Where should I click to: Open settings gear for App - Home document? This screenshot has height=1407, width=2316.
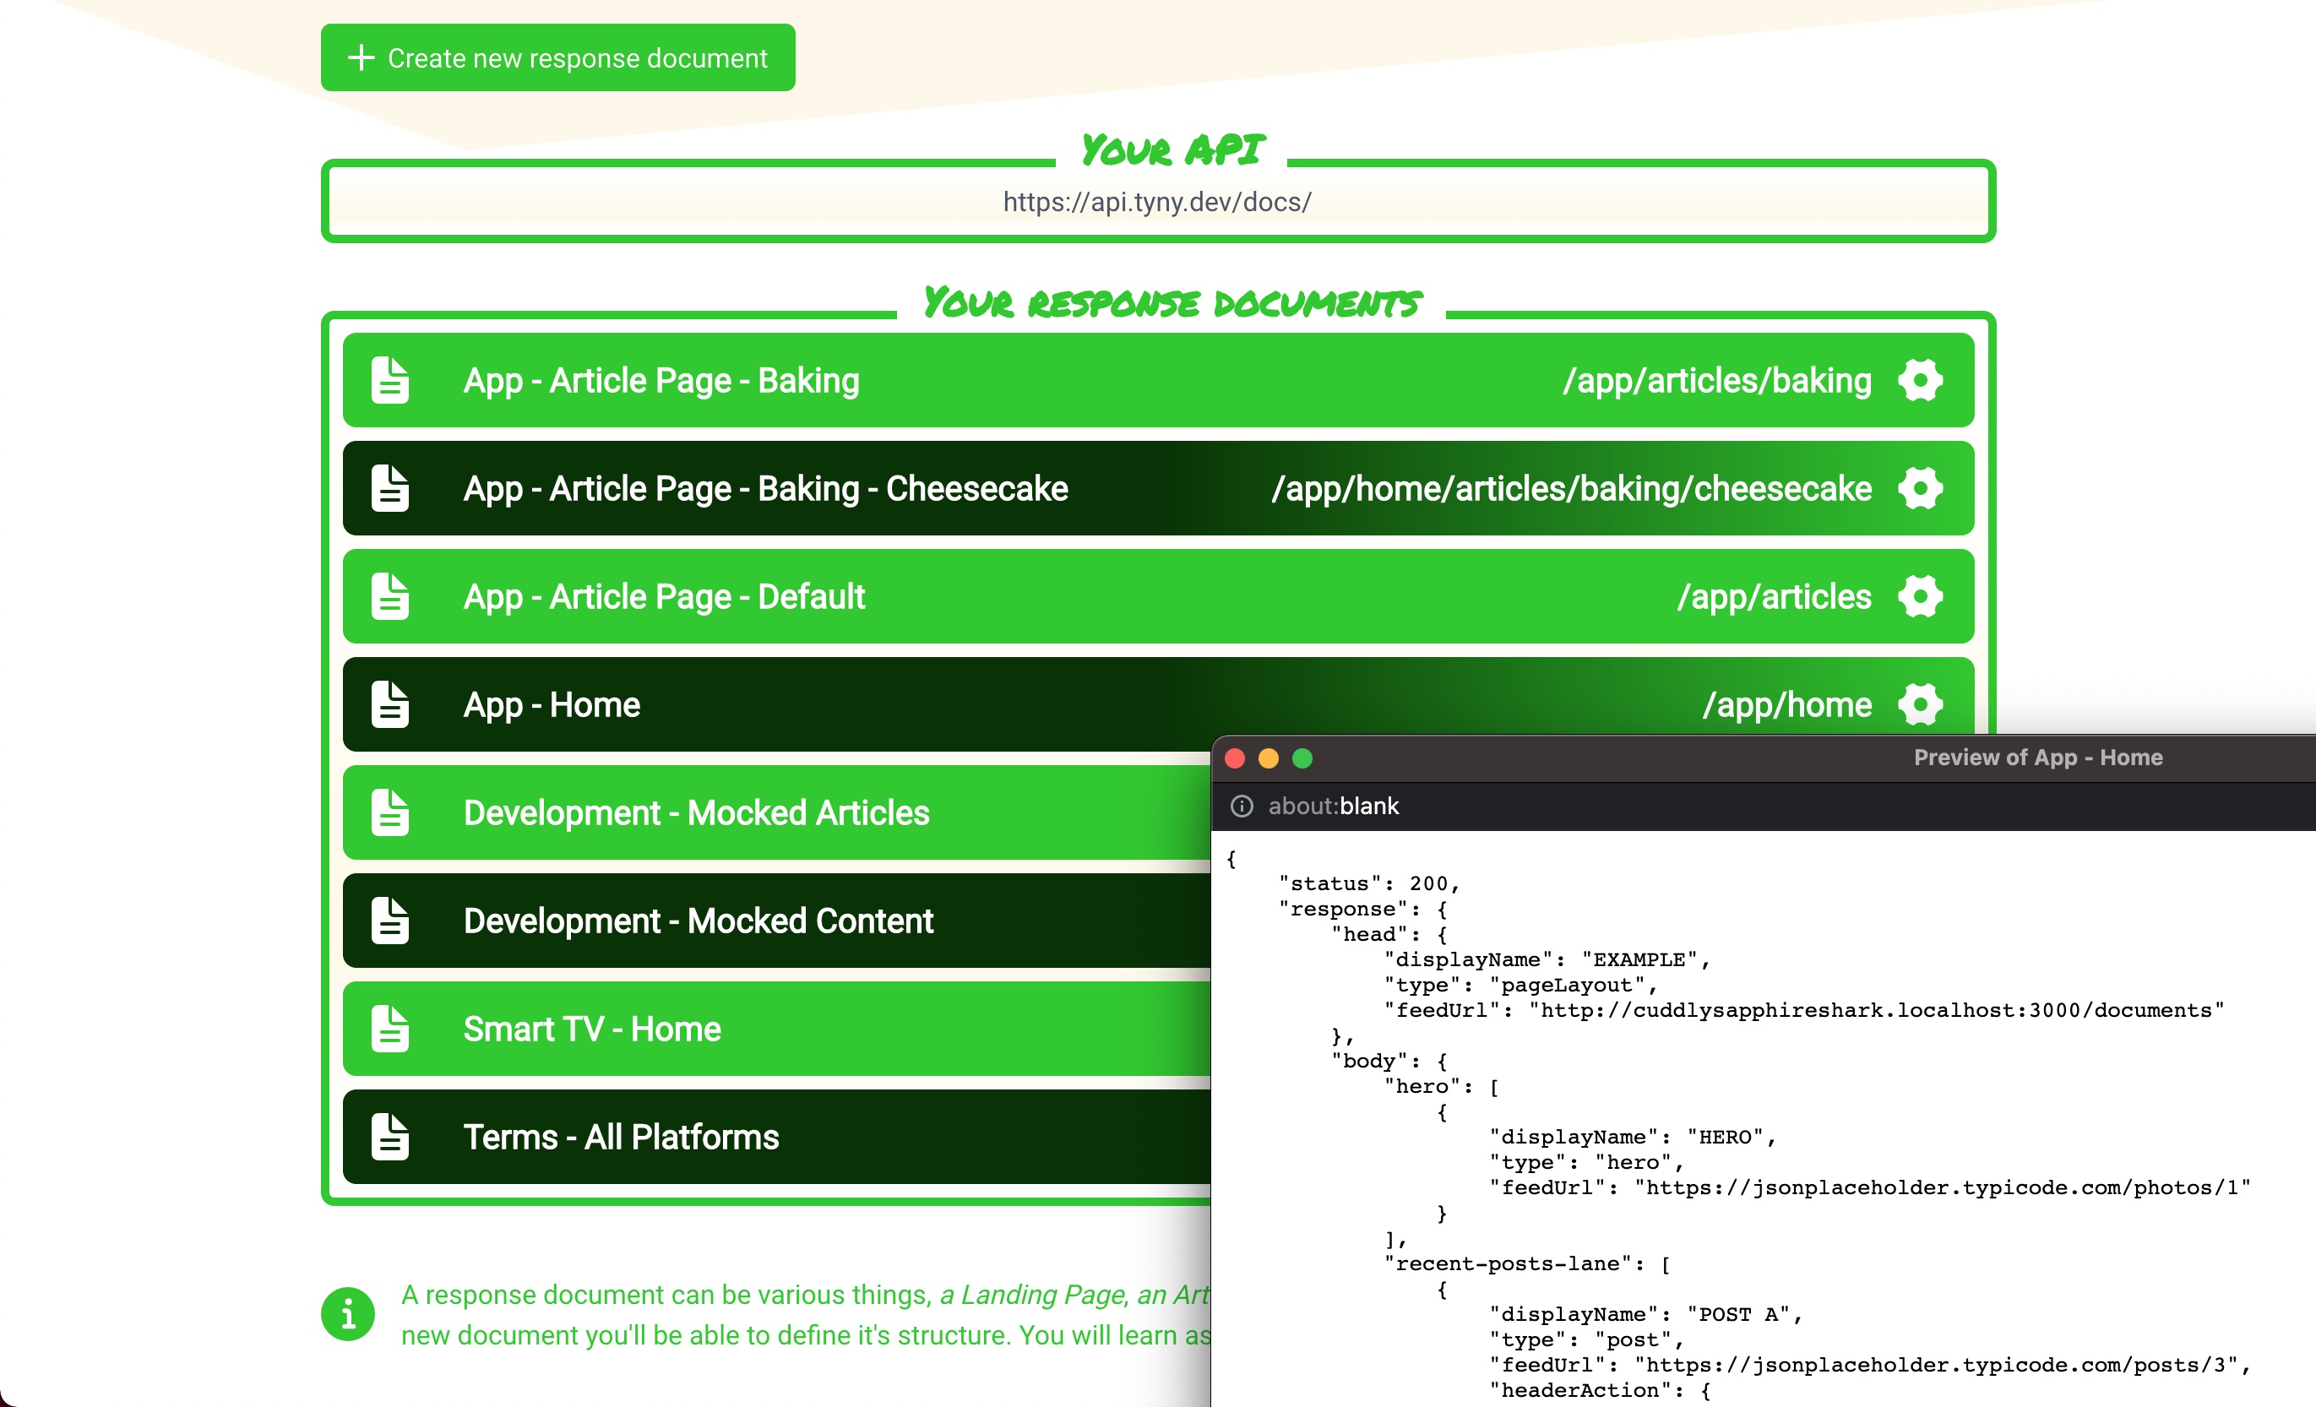[1919, 705]
